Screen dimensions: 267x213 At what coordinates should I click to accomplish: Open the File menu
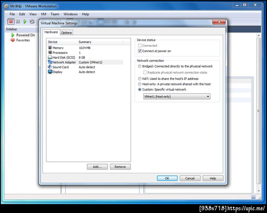[x=12, y=14]
